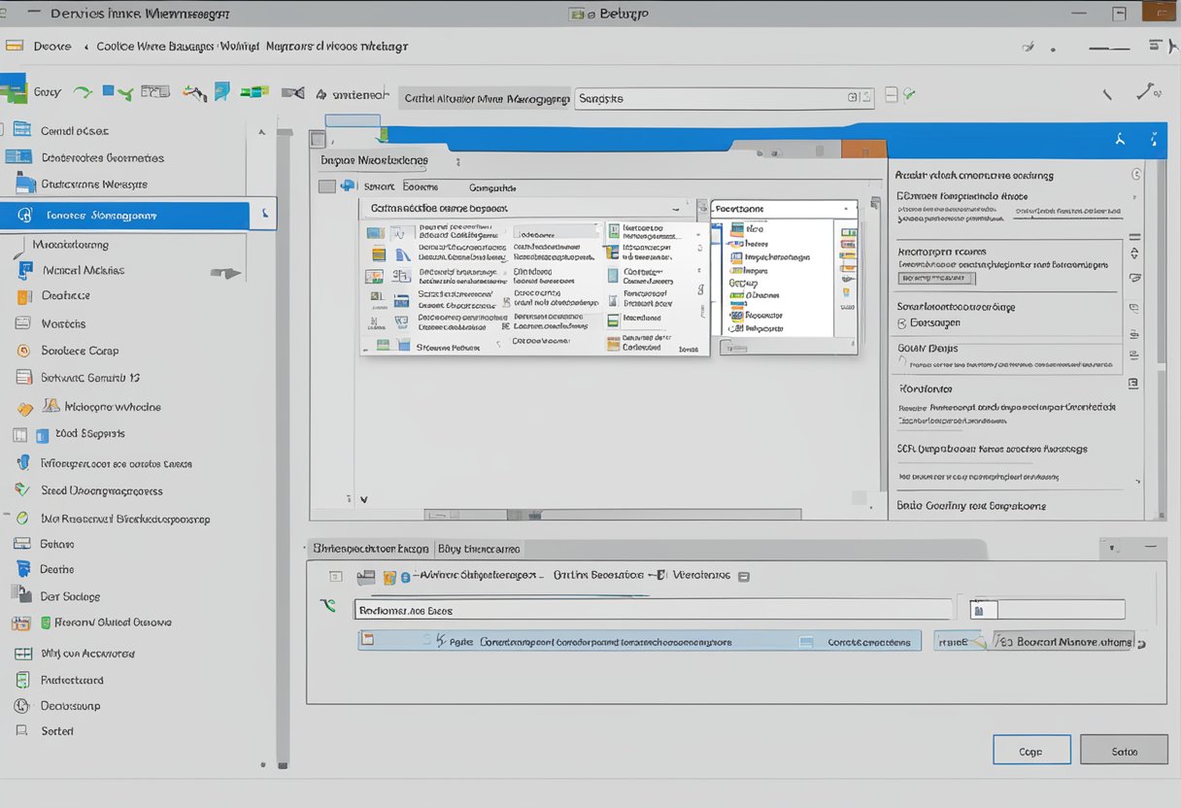Click the clock icon next to Deciosunp
Screen dimensions: 1181x808
(x=22, y=706)
